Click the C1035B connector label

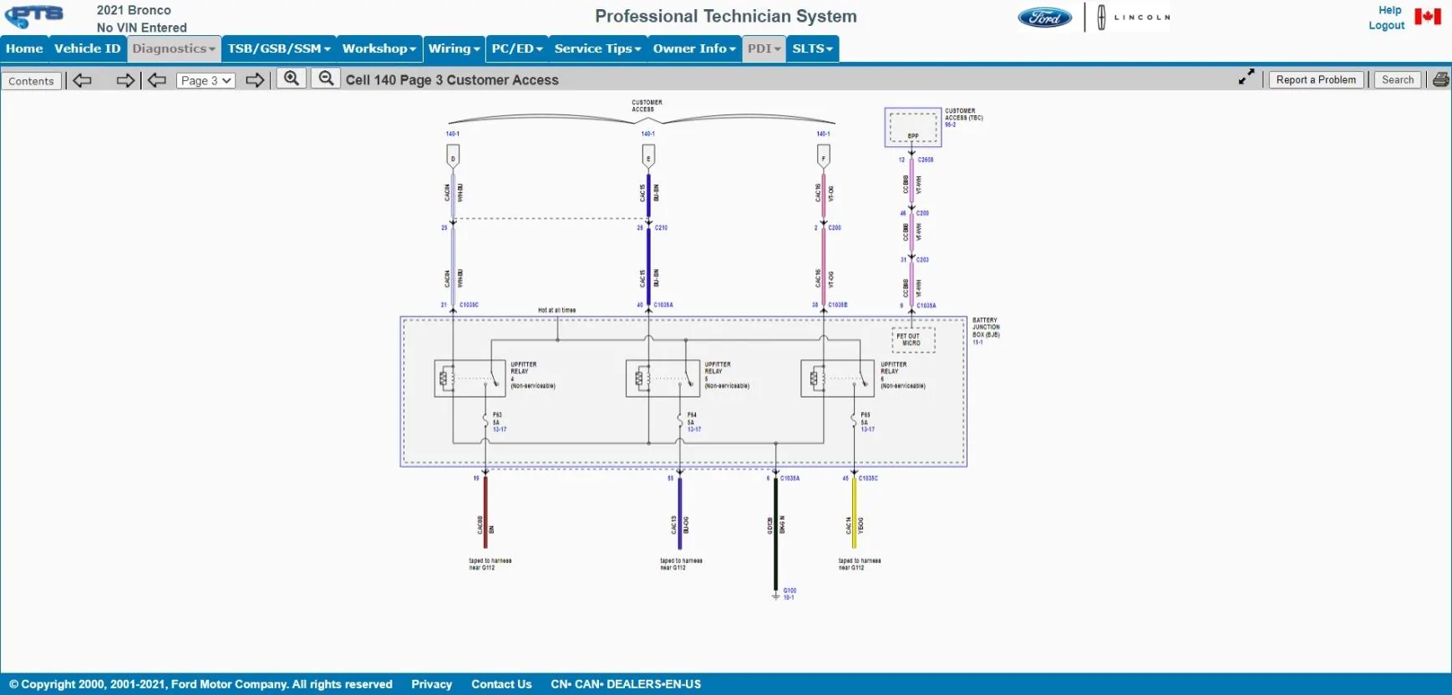838,305
